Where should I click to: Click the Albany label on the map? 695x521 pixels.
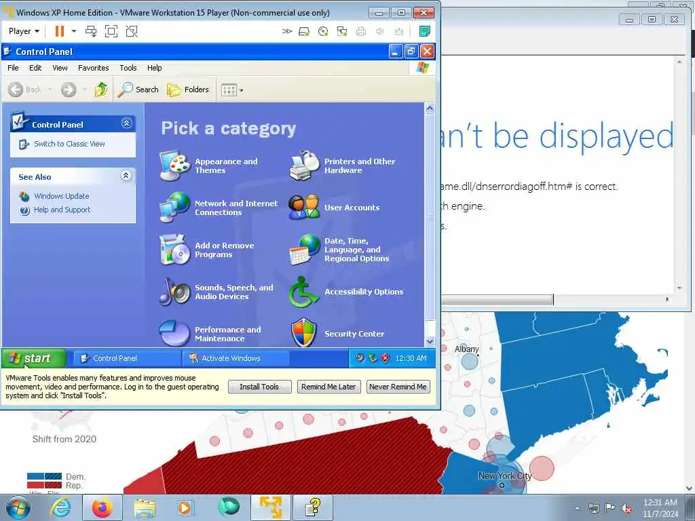coord(466,349)
